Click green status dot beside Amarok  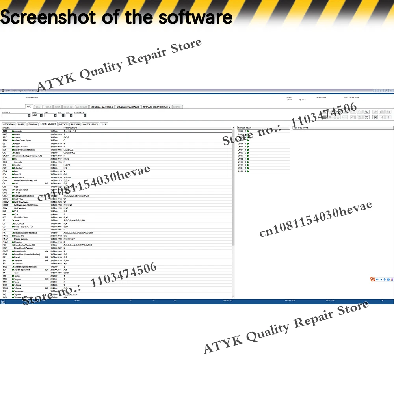coord(13,131)
